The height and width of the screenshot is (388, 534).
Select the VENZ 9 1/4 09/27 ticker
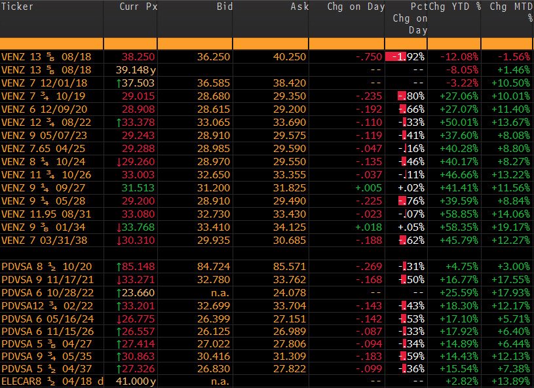point(43,188)
